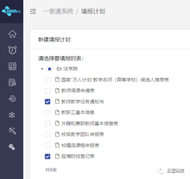Open the magic wand sidebar icon

coord(12,131)
